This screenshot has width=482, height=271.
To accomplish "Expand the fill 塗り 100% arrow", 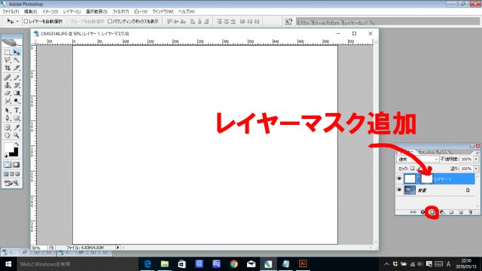I will [476, 169].
